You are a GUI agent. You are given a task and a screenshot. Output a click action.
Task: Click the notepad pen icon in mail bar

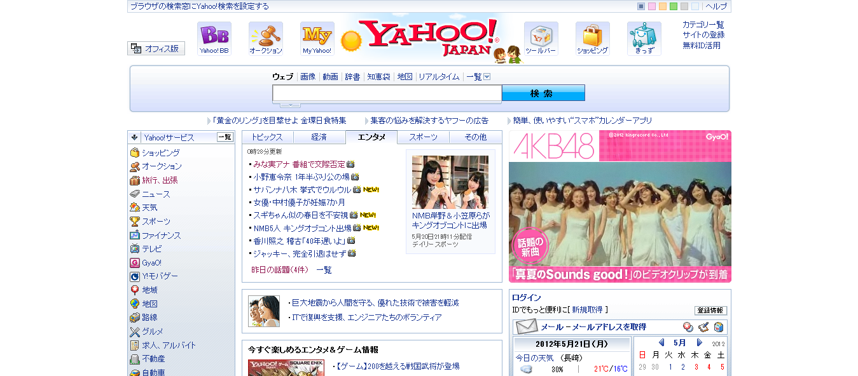tap(703, 327)
